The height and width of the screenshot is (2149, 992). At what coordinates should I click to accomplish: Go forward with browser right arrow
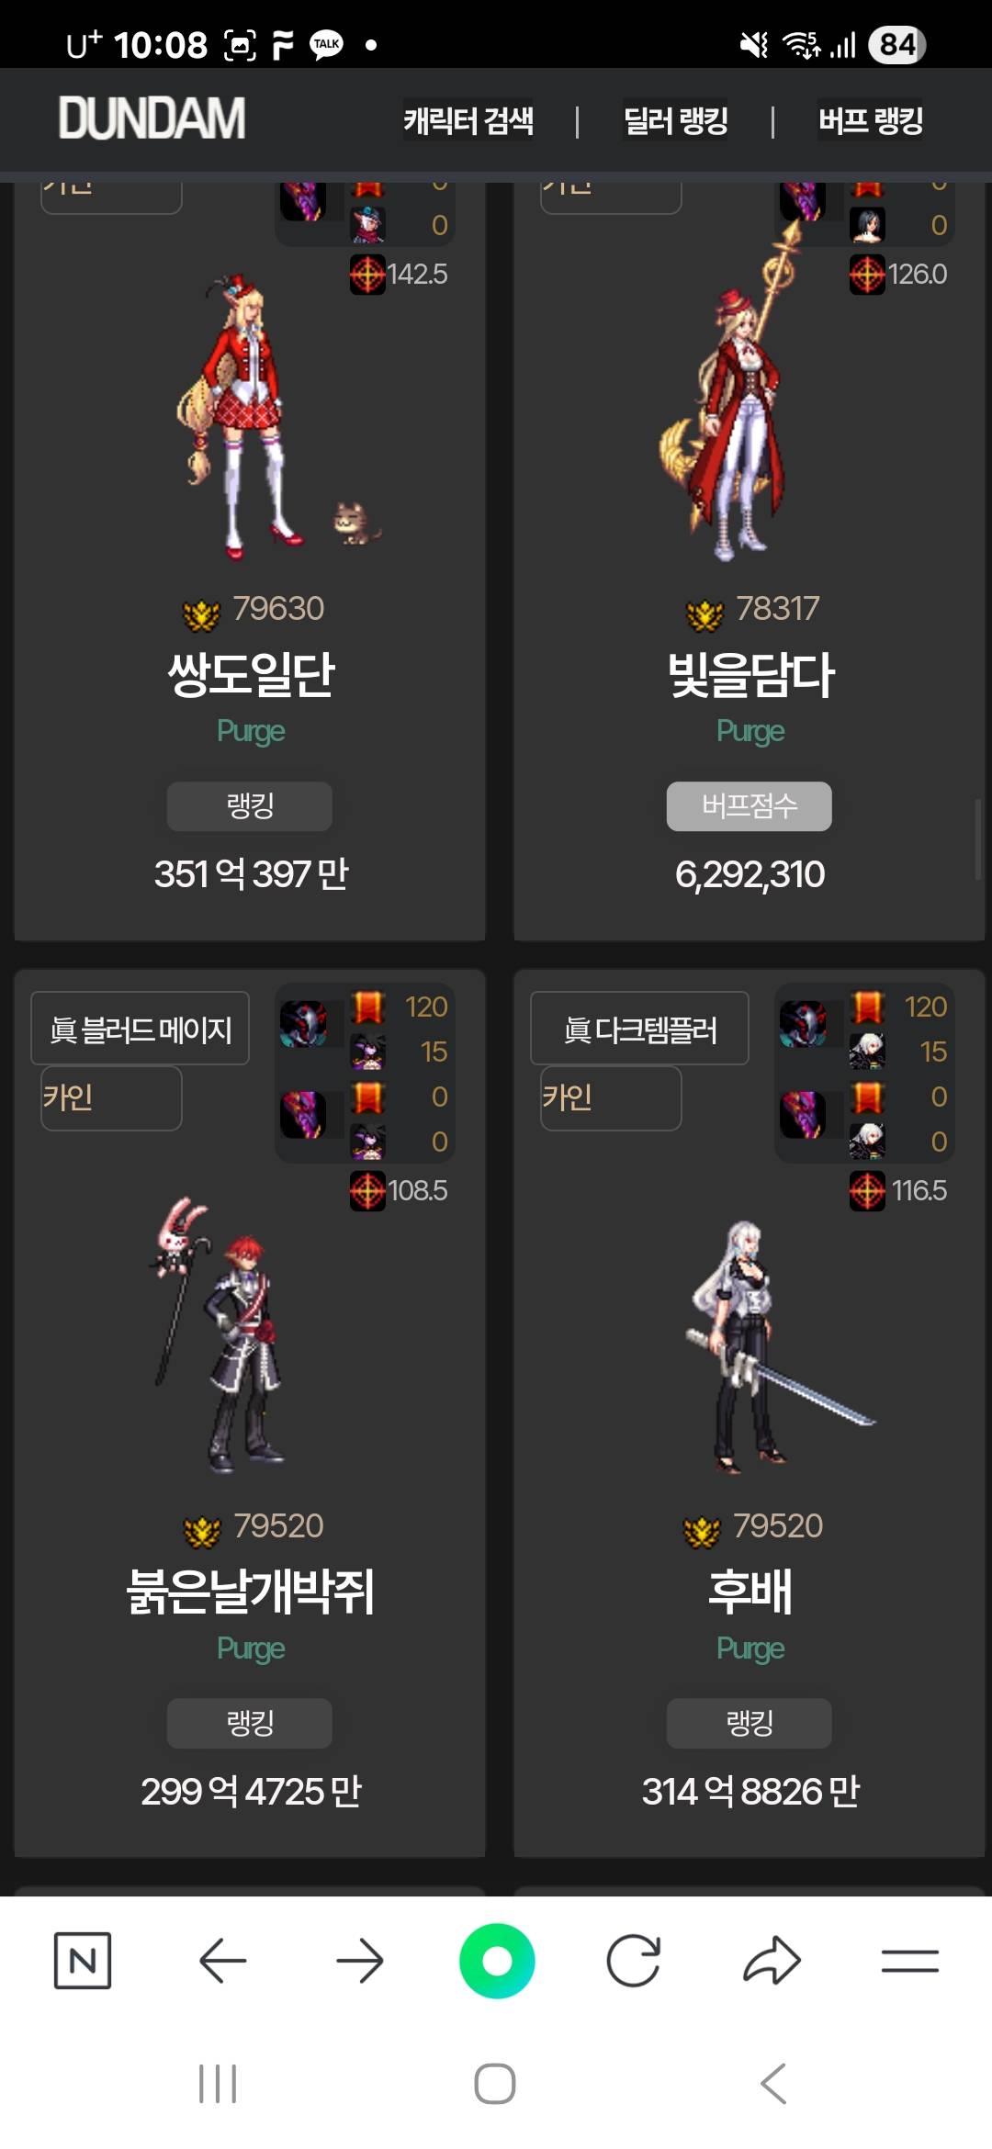359,1961
